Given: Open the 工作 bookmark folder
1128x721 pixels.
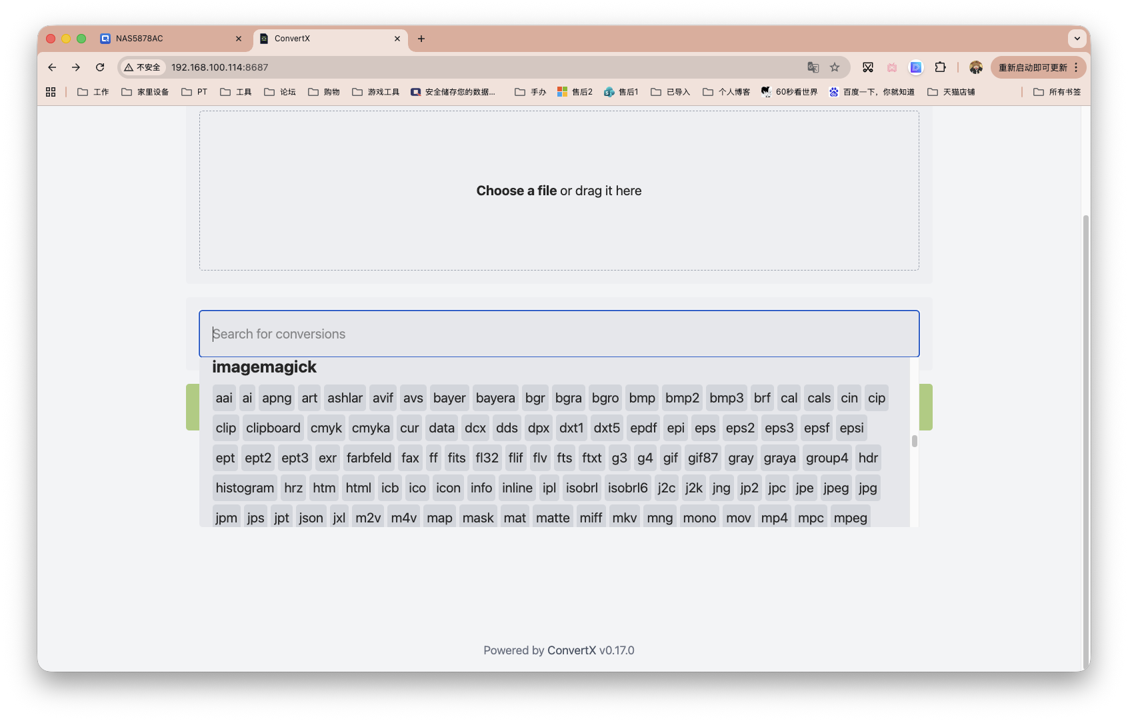Looking at the screenshot, I should point(93,92).
